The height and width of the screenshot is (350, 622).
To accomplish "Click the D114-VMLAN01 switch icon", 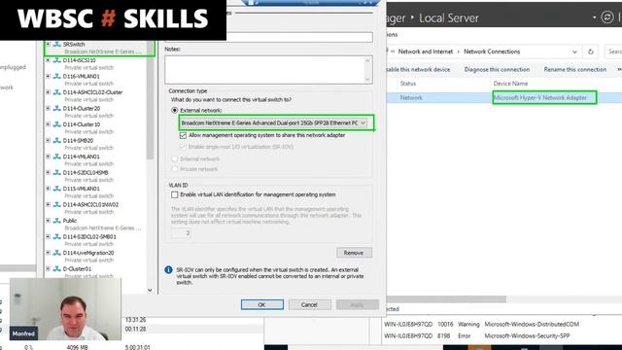I will point(56,157).
